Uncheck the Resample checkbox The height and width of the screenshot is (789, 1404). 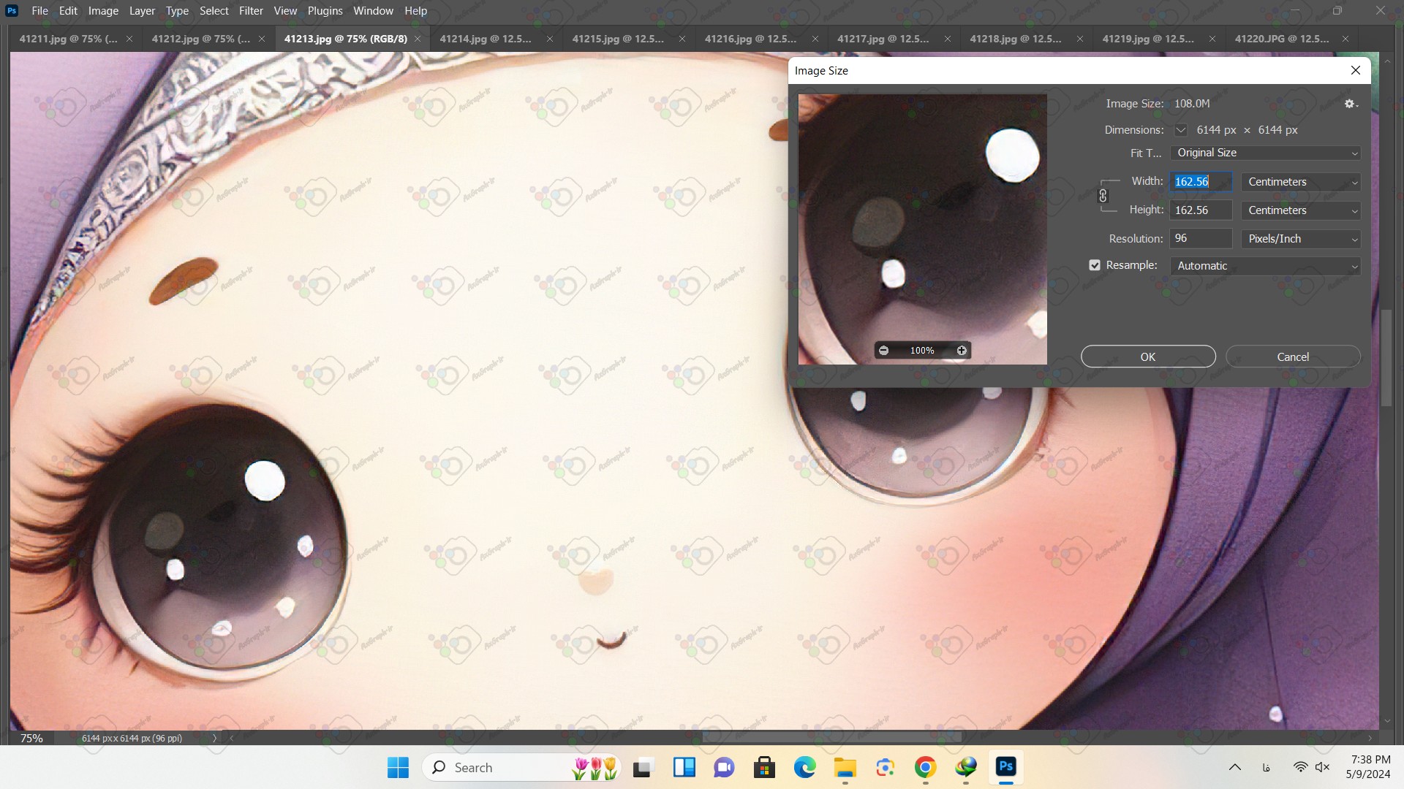[1095, 265]
